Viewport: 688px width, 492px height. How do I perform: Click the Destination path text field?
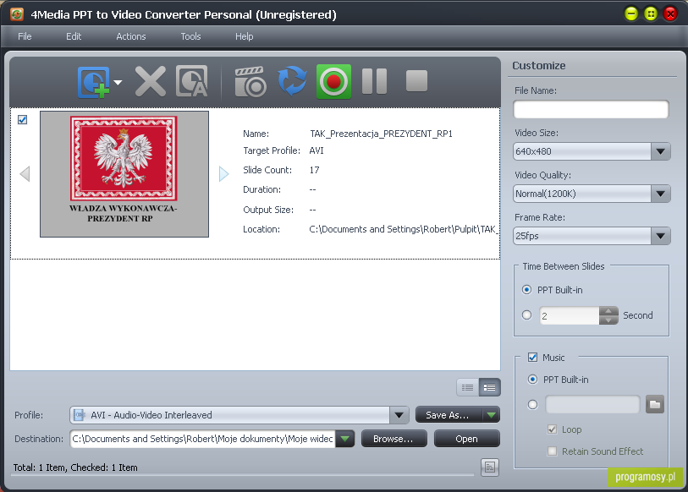[203, 439]
